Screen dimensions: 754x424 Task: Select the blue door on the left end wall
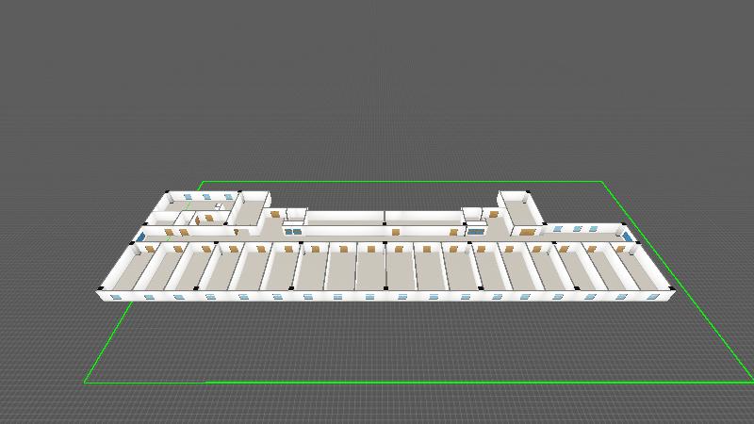coord(141,236)
